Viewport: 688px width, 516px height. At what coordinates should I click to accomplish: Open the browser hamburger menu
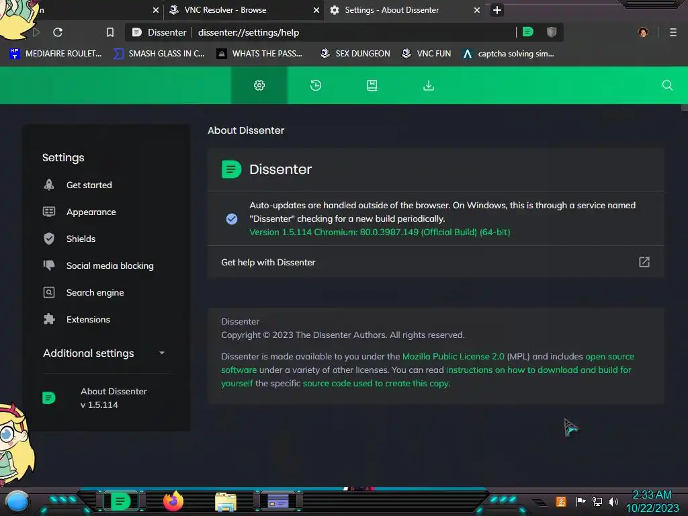[x=673, y=32]
